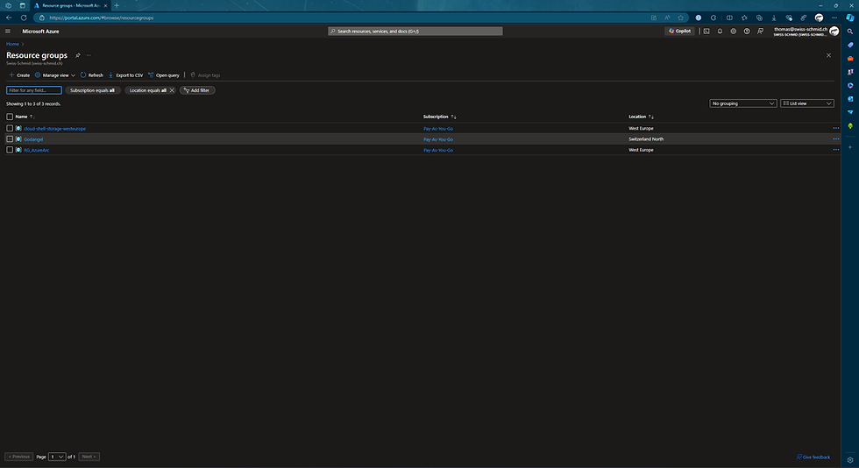
Task: Open the Godangel resource group link
Action: [x=33, y=139]
